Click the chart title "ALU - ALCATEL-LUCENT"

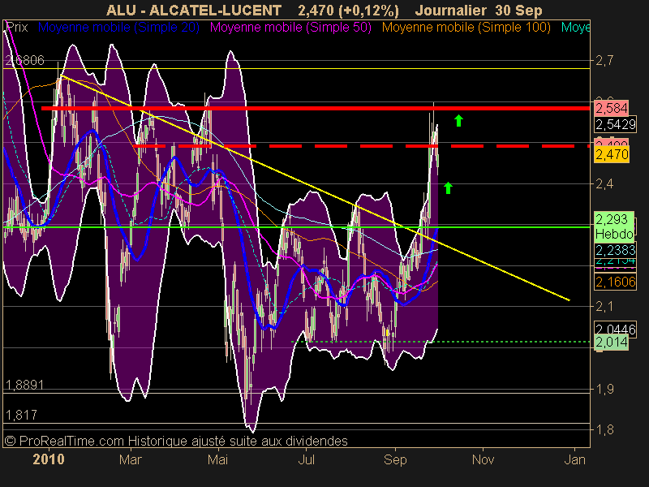194,10
